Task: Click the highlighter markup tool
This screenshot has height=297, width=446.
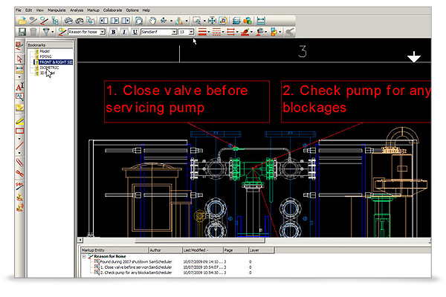Action: [x=19, y=120]
